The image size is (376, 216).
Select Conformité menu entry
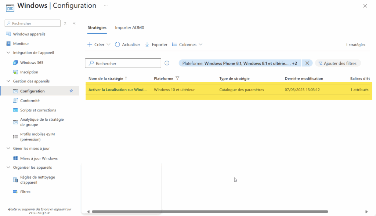coord(30,100)
